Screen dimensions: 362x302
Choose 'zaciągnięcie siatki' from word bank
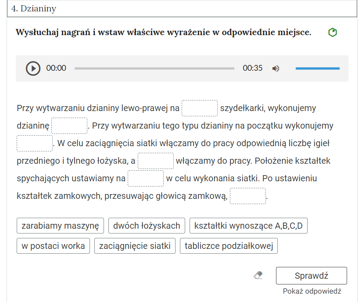(x=135, y=246)
